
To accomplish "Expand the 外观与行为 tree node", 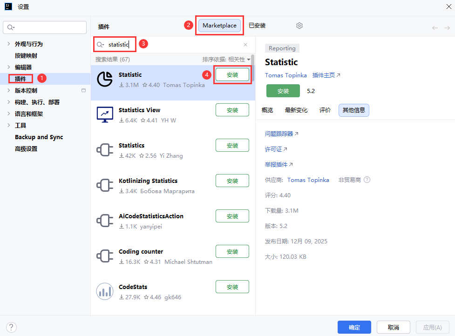I will click(9, 44).
